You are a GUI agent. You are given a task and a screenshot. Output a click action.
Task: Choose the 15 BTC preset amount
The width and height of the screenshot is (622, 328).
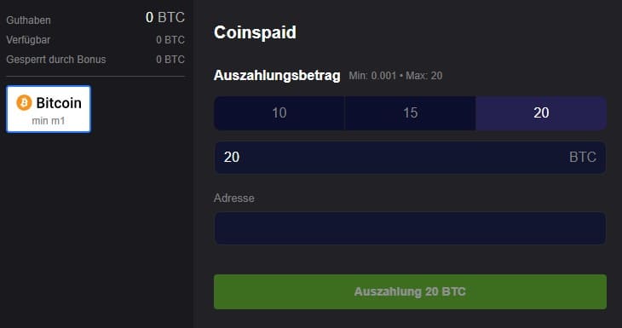pos(410,113)
